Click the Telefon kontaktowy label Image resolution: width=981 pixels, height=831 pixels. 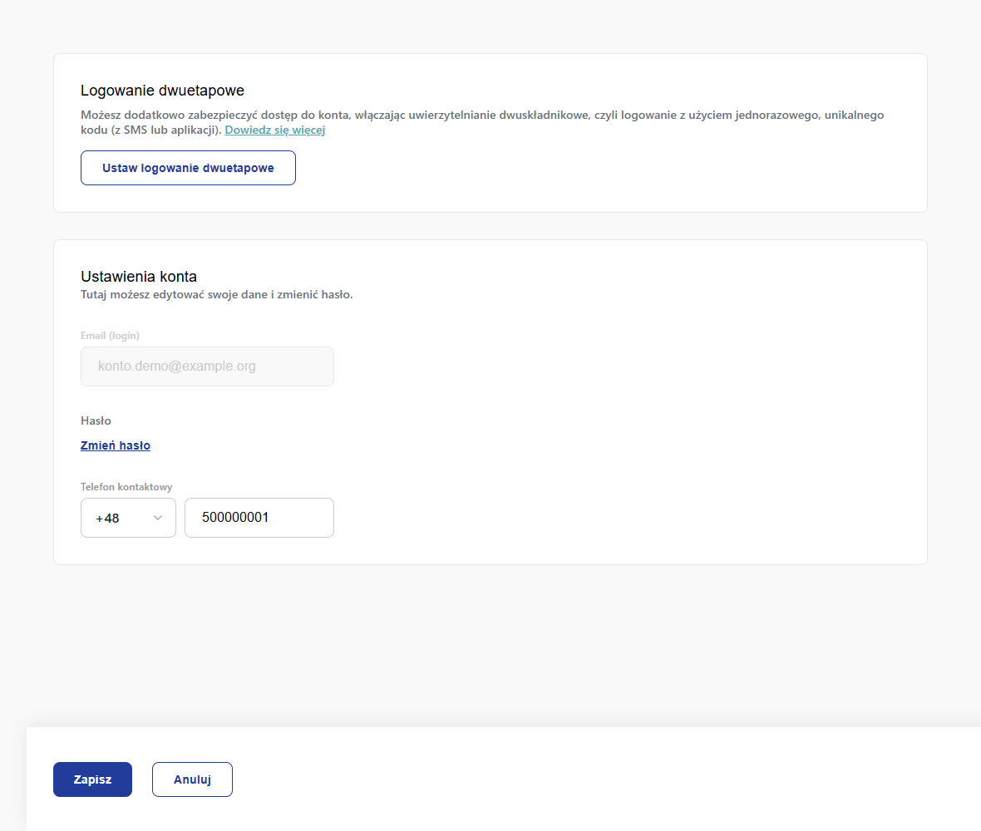click(126, 487)
